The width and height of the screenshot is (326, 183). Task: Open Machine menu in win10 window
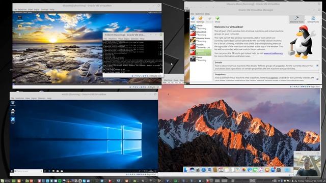19,98
